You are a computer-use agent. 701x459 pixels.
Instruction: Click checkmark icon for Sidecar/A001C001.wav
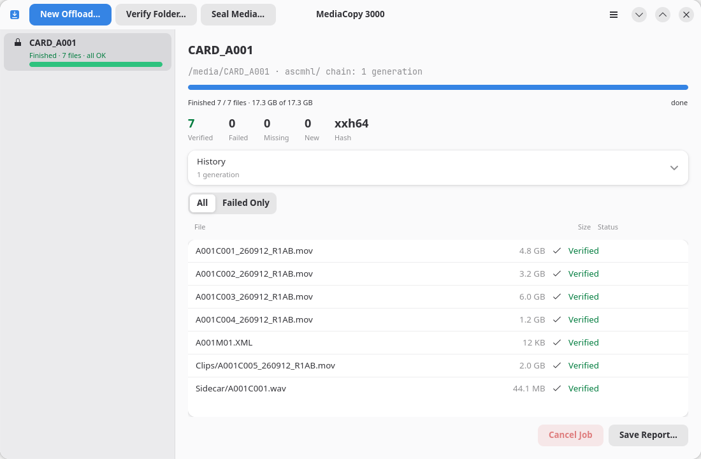[x=556, y=389]
